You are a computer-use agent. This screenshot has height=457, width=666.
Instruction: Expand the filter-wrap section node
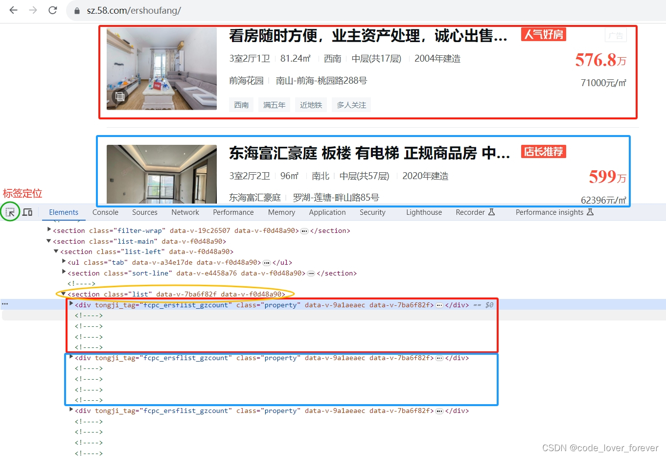click(49, 229)
